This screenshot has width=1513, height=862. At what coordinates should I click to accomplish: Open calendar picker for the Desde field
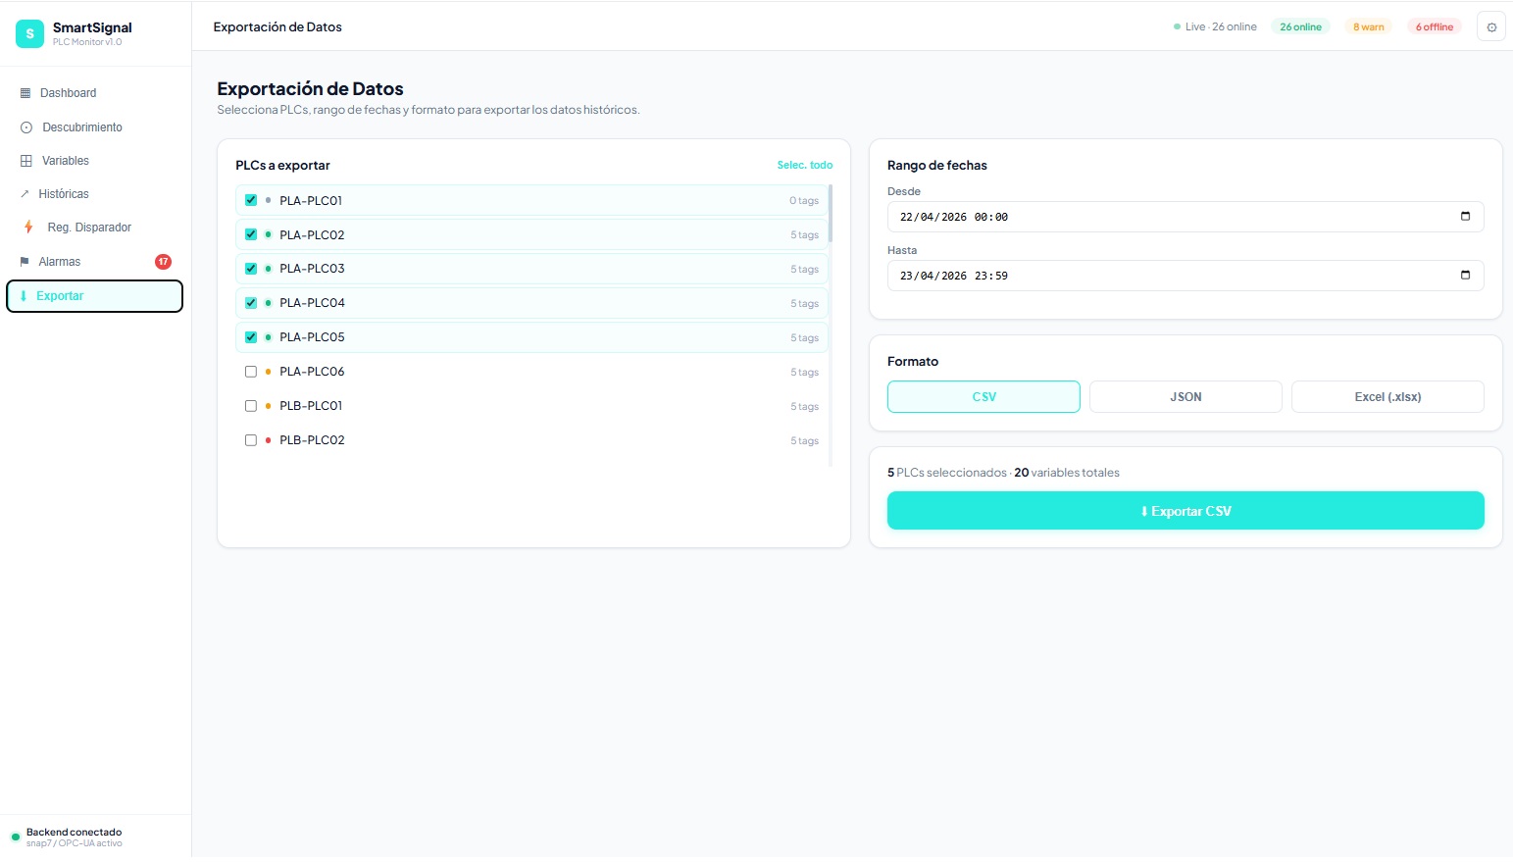1465,217
